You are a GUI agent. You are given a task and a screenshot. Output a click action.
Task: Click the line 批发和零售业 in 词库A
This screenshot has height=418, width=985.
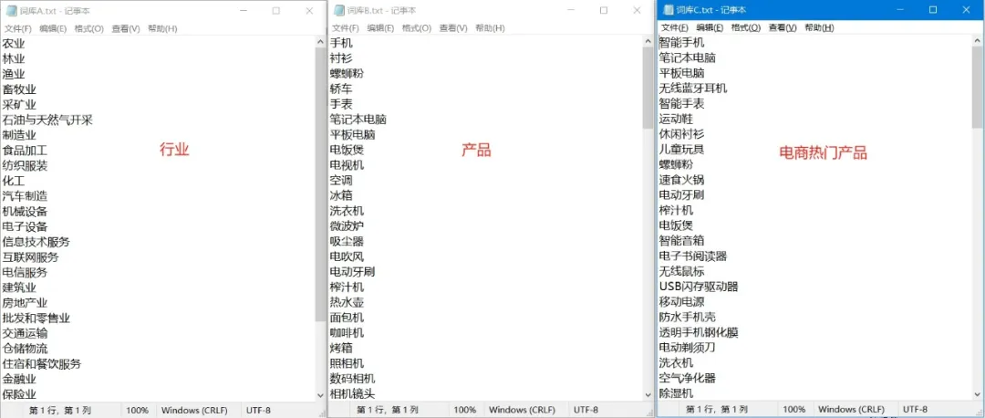[x=36, y=318]
